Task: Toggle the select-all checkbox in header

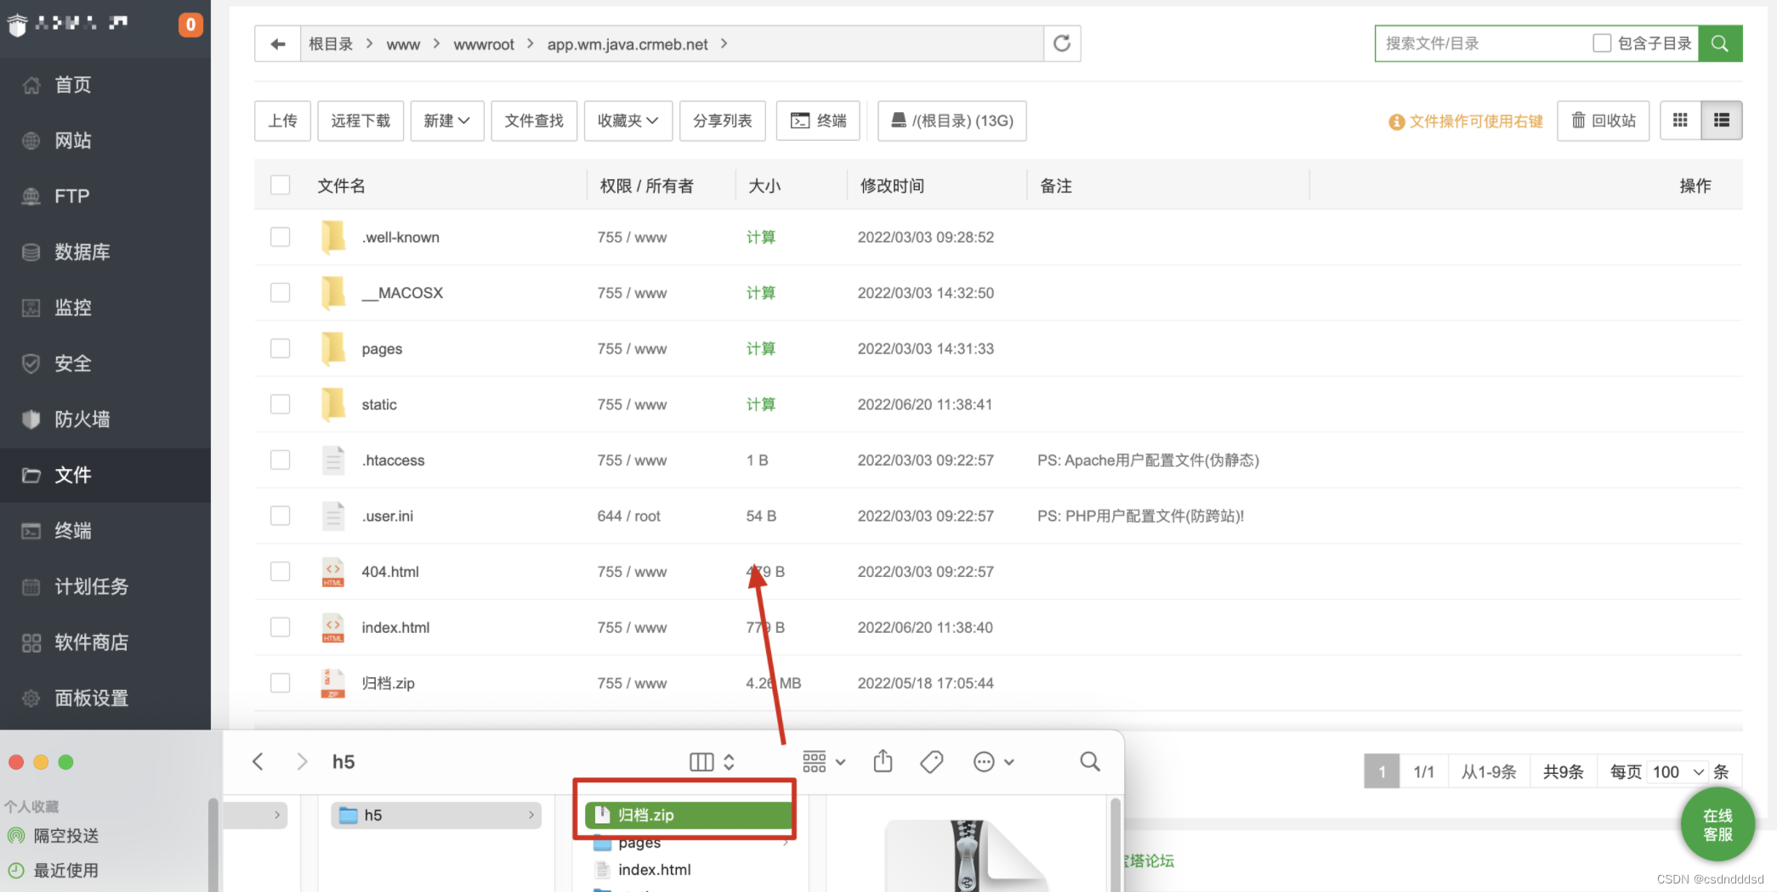Action: (281, 185)
